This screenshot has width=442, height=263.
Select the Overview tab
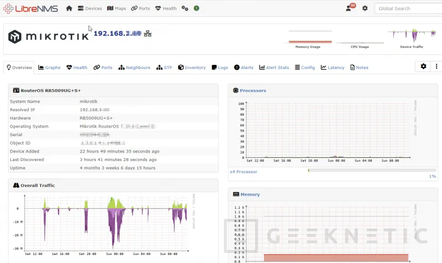19,67
